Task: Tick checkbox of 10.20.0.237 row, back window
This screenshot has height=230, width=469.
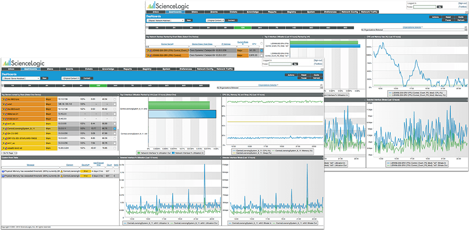Action: 261,56
